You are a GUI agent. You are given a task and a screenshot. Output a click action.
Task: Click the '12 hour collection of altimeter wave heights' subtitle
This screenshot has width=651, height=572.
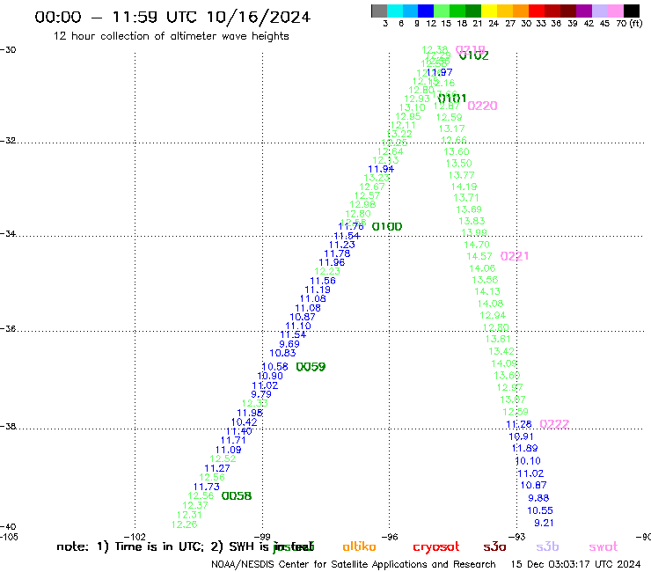coord(171,36)
